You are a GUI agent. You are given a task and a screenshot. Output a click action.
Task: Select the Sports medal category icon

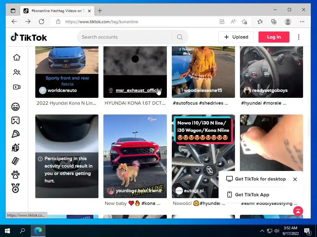pyautogui.click(x=15, y=188)
